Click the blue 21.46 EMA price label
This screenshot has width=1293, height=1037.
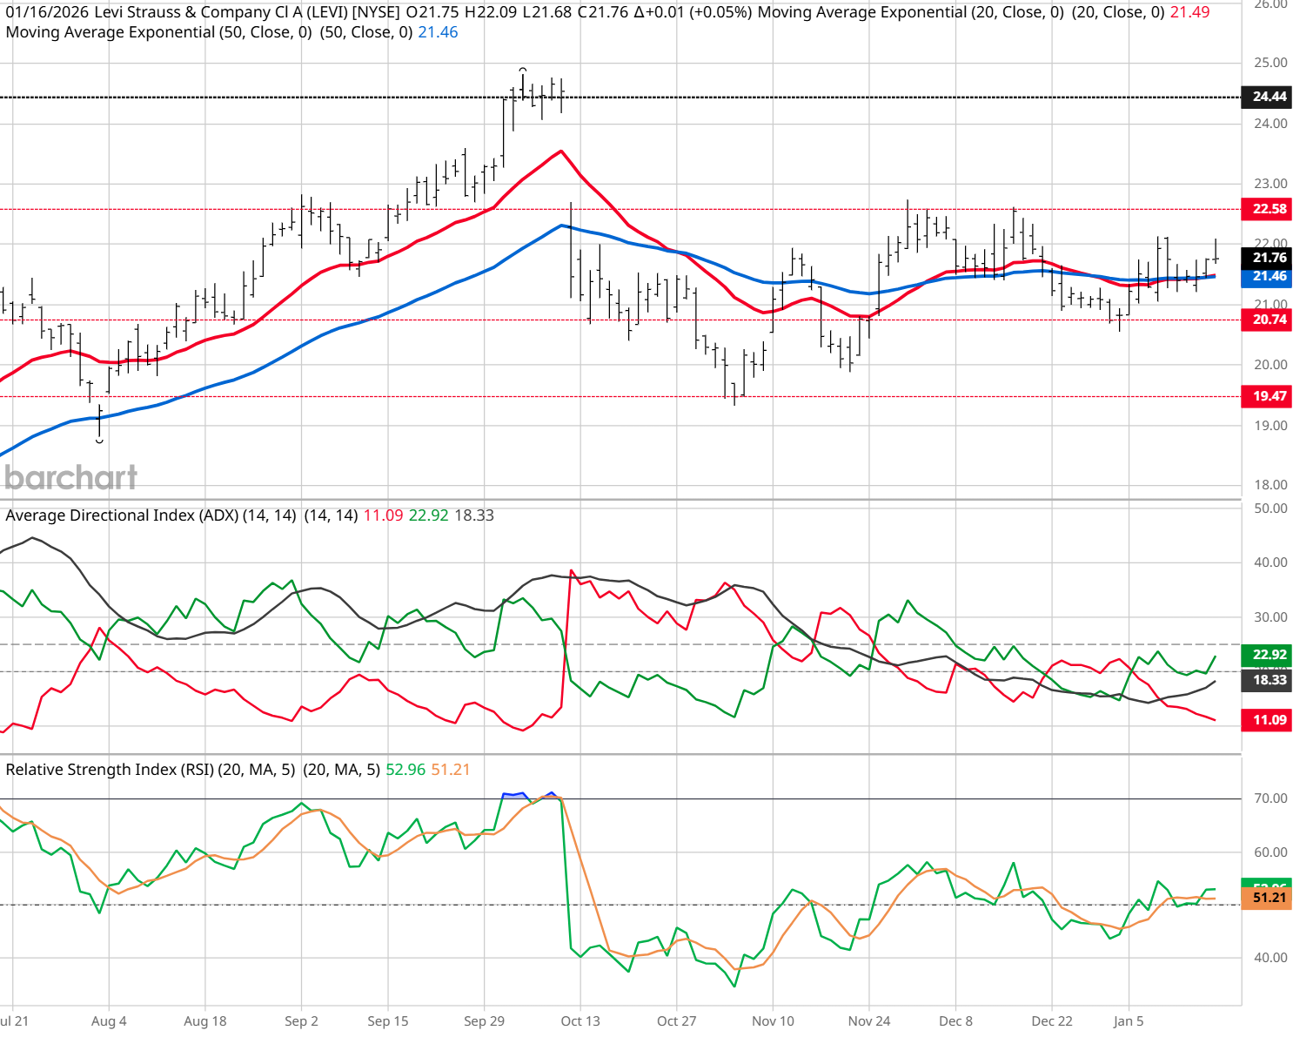tap(1266, 277)
